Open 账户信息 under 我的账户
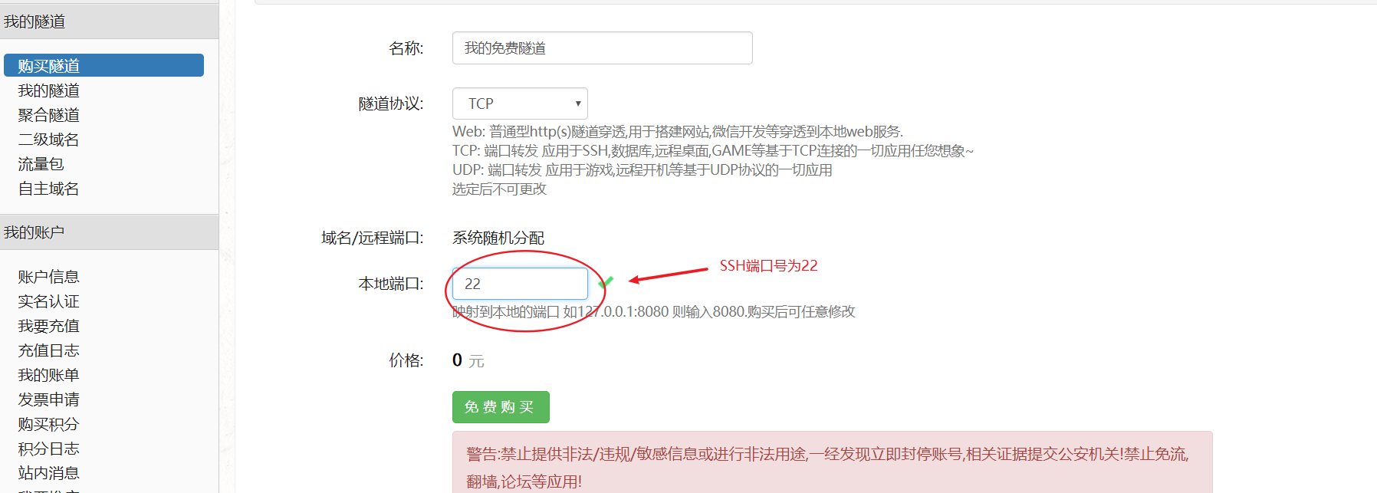The height and width of the screenshot is (493, 1377). click(x=49, y=277)
